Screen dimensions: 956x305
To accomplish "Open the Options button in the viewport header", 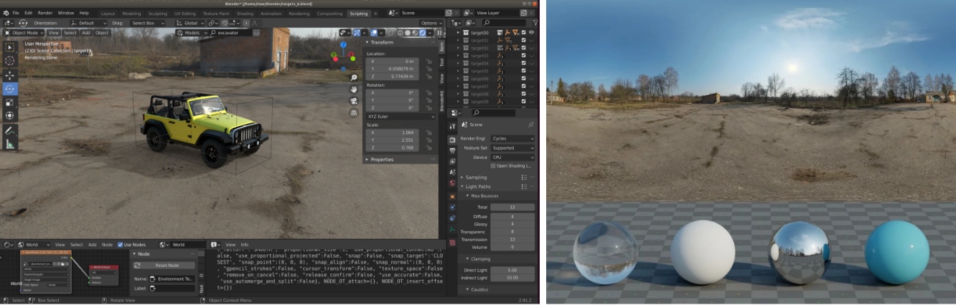I will click(x=431, y=23).
